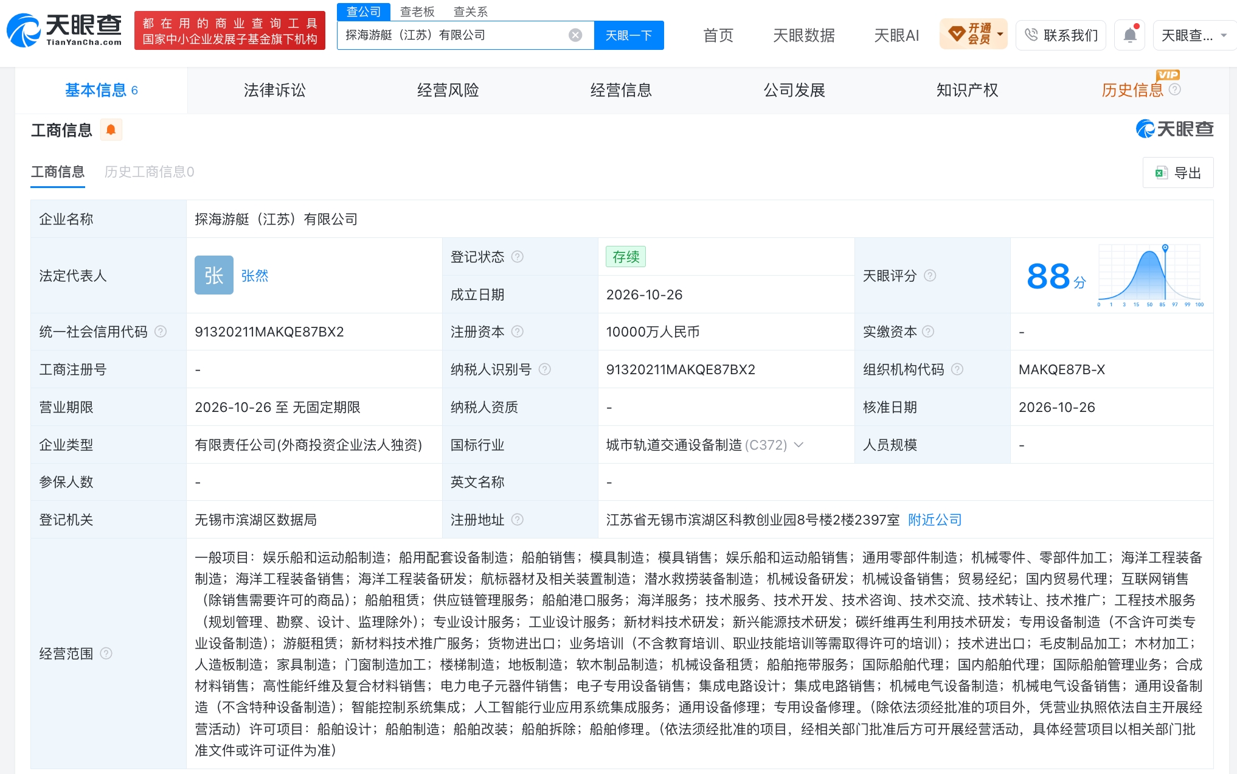Select the 查关系 search tab
Viewport: 1237px width, 774px height.
[x=471, y=12]
